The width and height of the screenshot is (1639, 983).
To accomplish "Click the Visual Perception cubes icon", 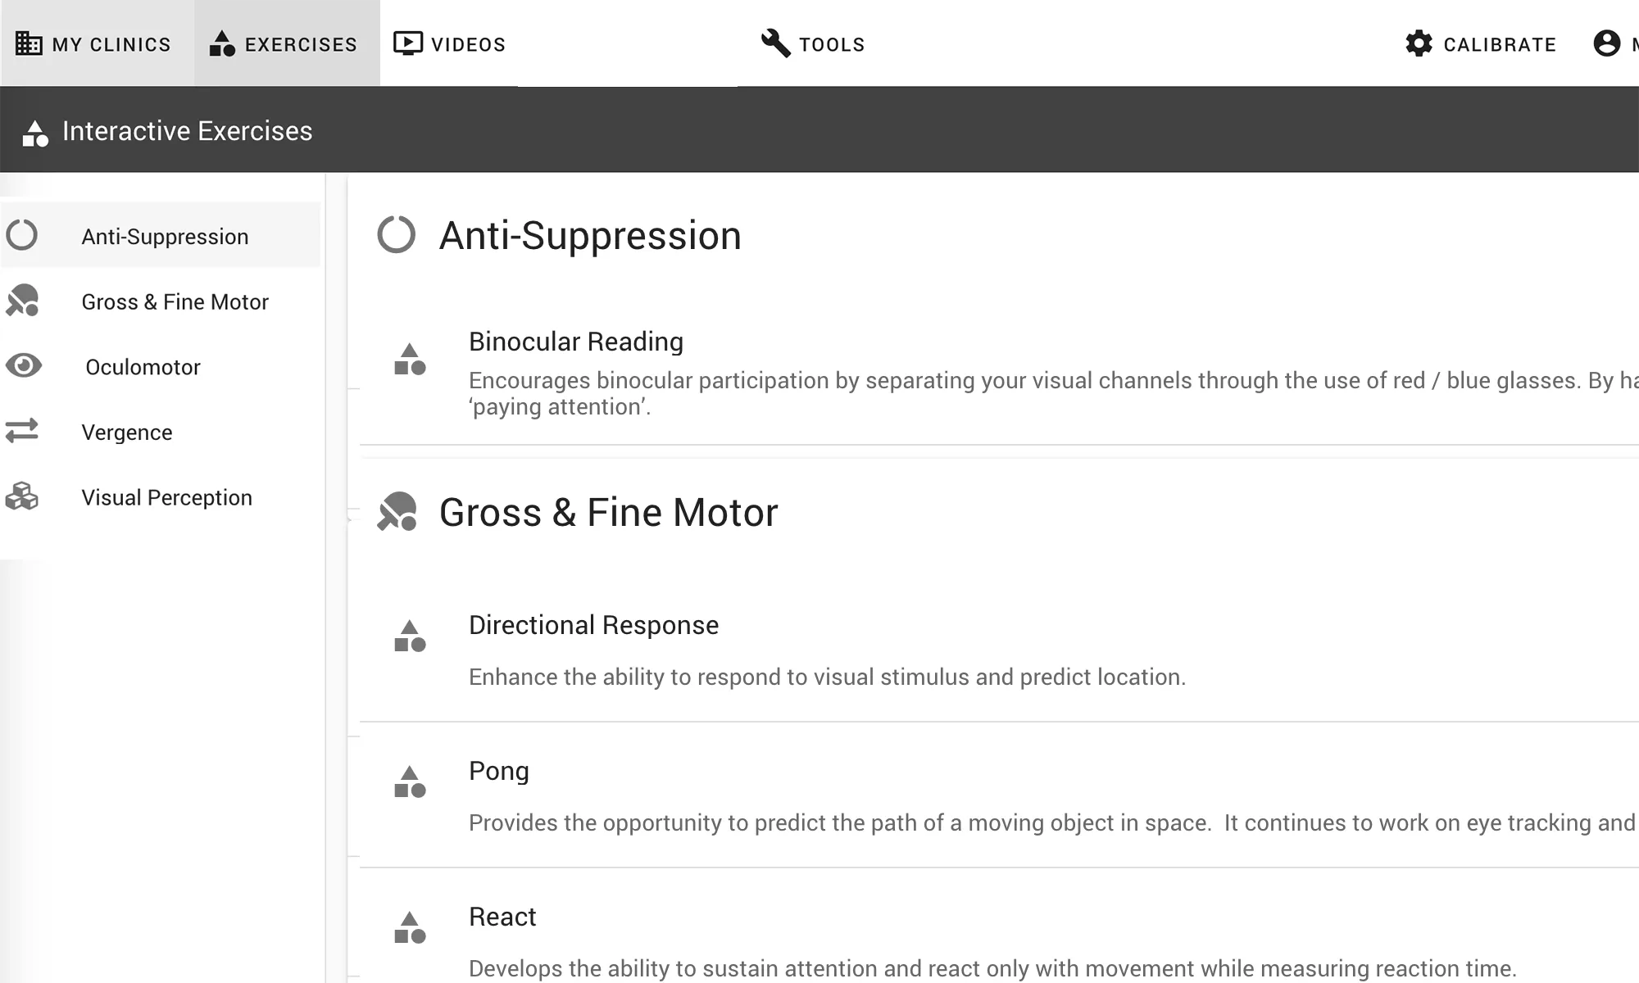I will [x=22, y=496].
